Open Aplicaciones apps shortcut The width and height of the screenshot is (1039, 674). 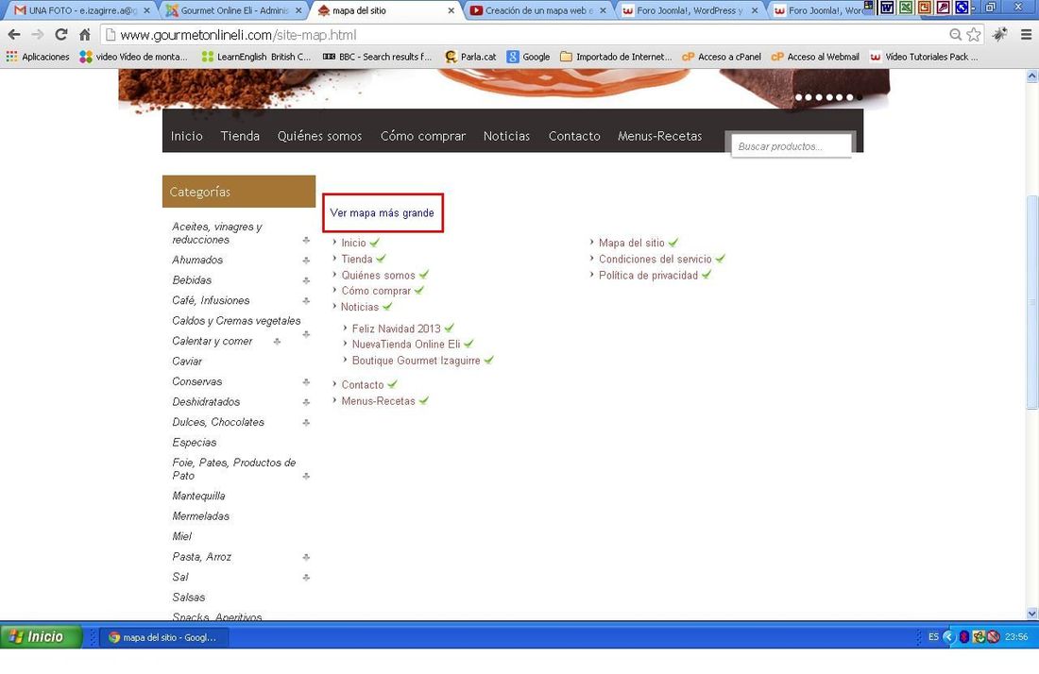click(x=38, y=57)
